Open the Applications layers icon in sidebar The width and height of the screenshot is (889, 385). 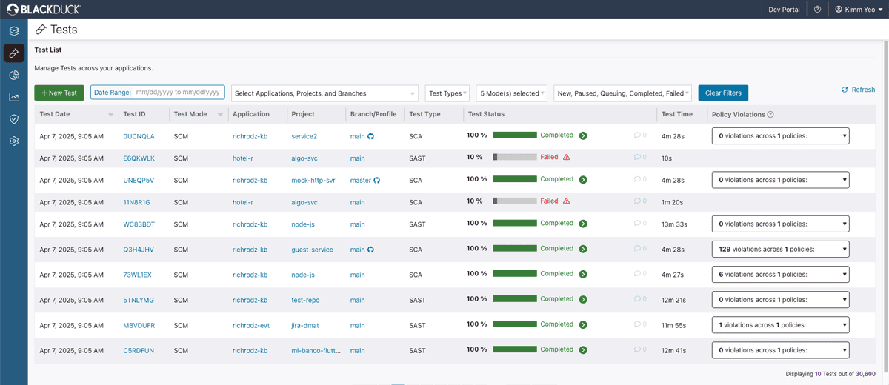coord(13,31)
